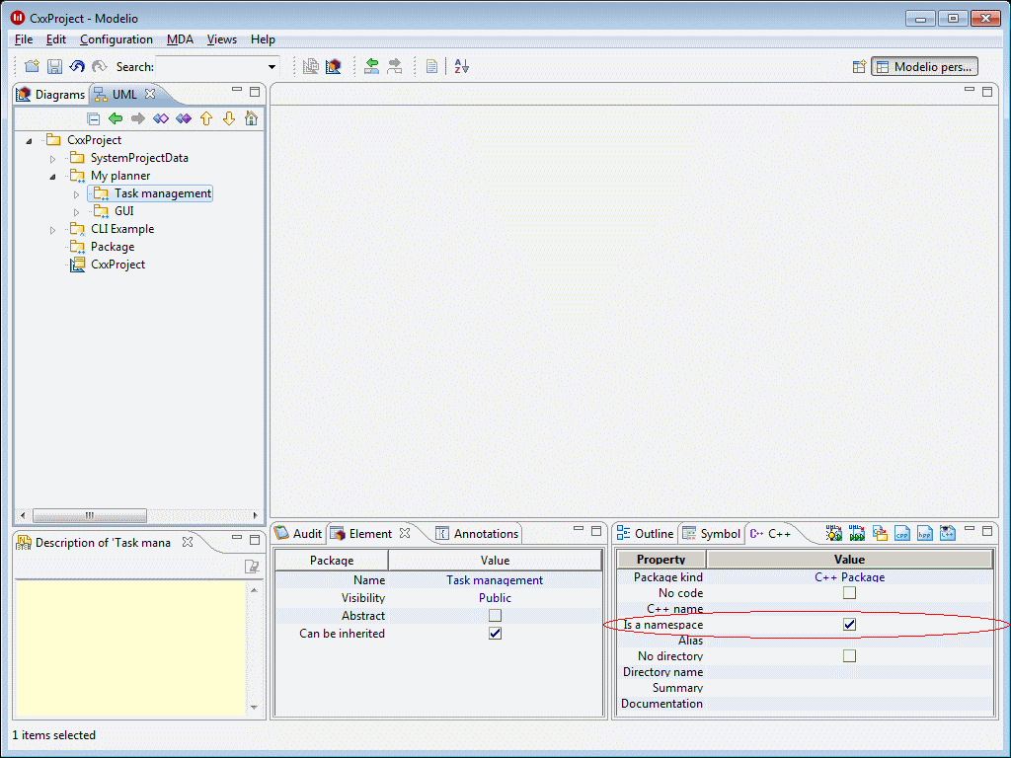Click the grey Redo arrow icon

pyautogui.click(x=100, y=66)
